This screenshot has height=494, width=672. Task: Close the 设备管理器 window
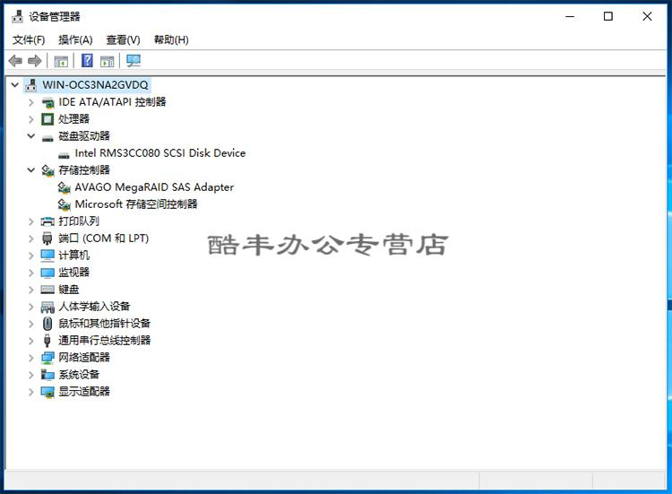[x=647, y=17]
